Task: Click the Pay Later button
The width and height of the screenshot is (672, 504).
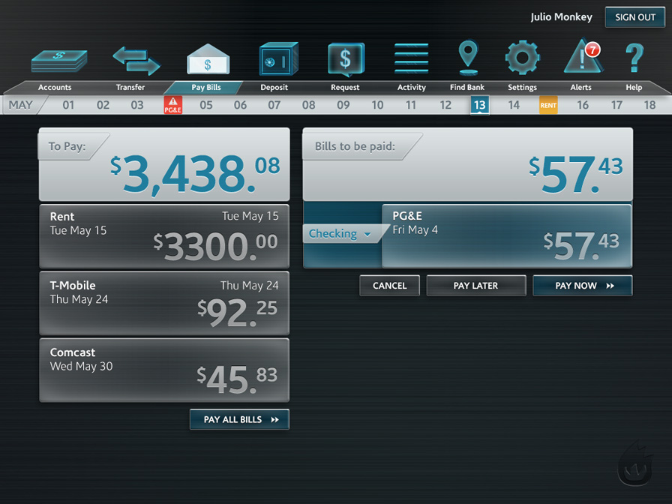Action: [x=475, y=286]
